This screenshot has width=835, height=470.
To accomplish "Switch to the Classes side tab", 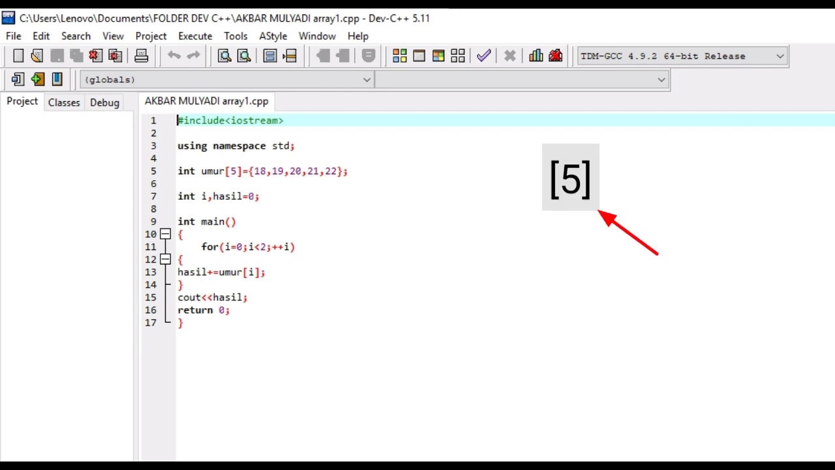I will click(64, 102).
